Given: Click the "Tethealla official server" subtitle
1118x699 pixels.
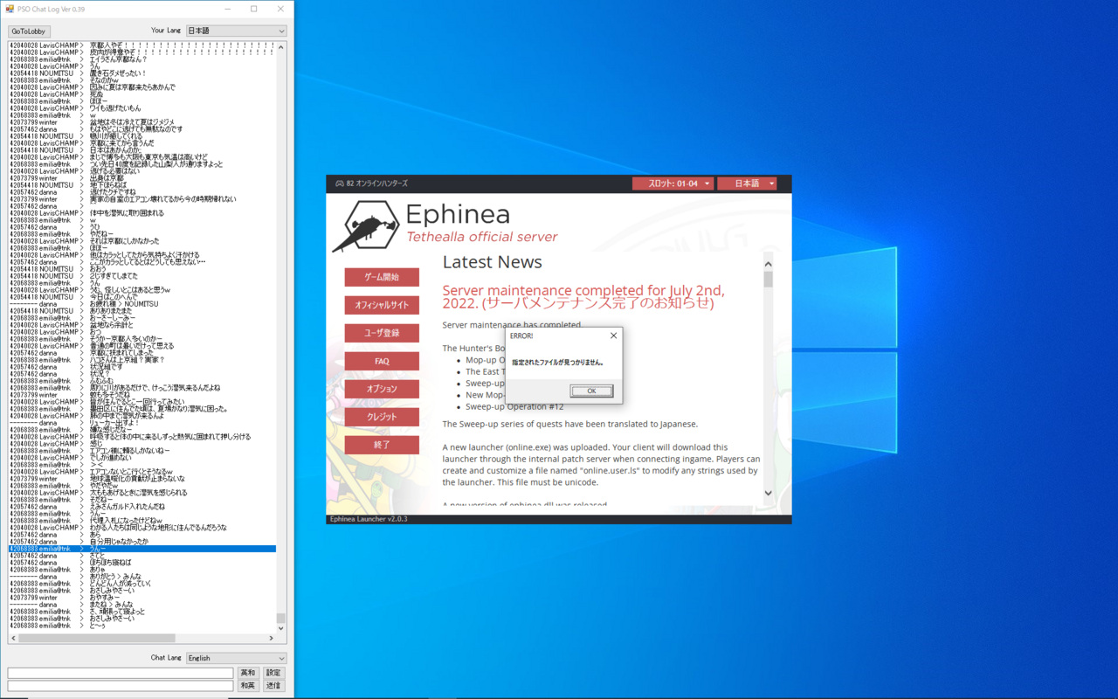Looking at the screenshot, I should coord(482,237).
